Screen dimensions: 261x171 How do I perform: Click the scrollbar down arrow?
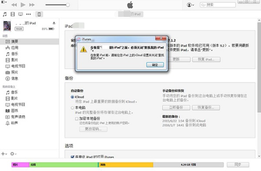tap(259, 156)
